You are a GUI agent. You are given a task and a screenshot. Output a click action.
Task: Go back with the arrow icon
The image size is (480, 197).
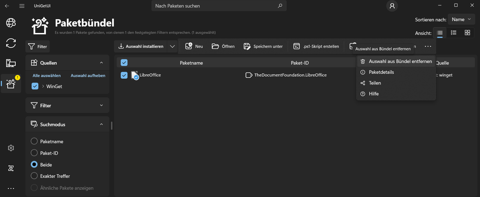pyautogui.click(x=7, y=6)
